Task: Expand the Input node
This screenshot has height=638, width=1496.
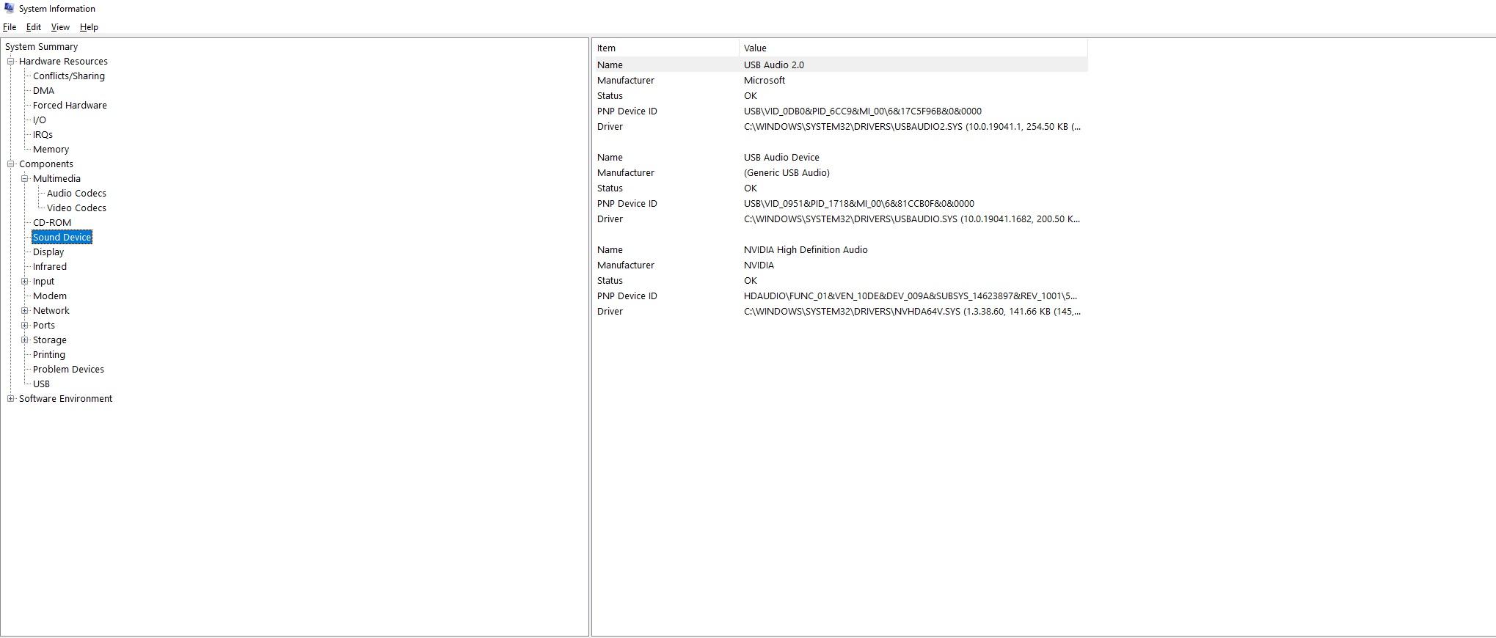Action: (x=25, y=282)
